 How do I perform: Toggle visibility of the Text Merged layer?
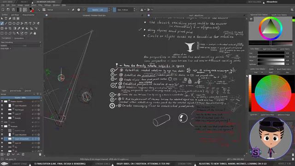tap(2, 110)
